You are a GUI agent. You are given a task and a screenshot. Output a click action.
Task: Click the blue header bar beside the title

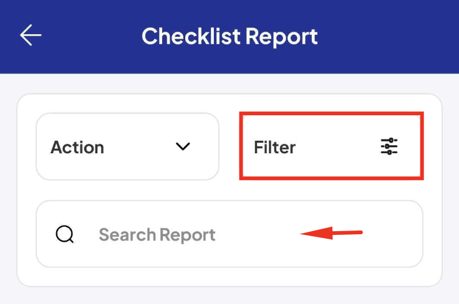point(387,37)
